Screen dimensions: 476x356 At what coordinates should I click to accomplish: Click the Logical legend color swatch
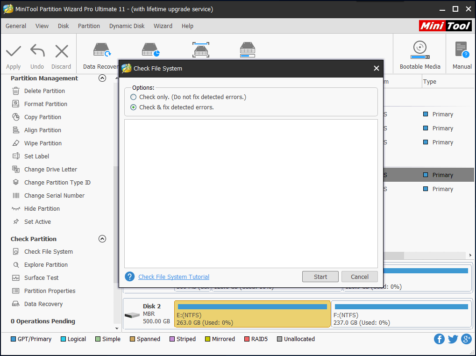[63, 339]
